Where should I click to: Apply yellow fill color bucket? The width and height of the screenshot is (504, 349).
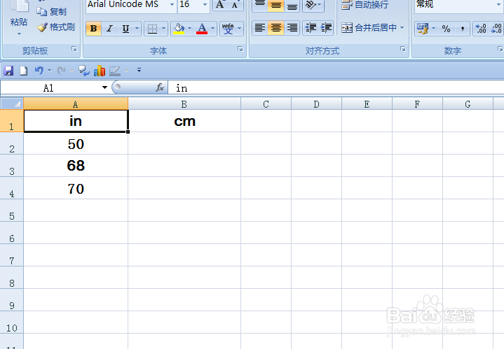pos(179,29)
